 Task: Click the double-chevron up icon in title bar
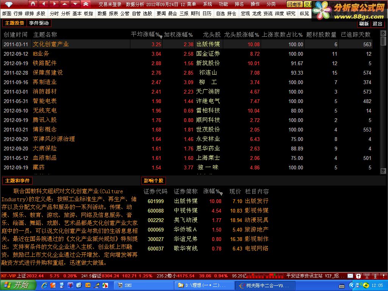coord(86,4)
